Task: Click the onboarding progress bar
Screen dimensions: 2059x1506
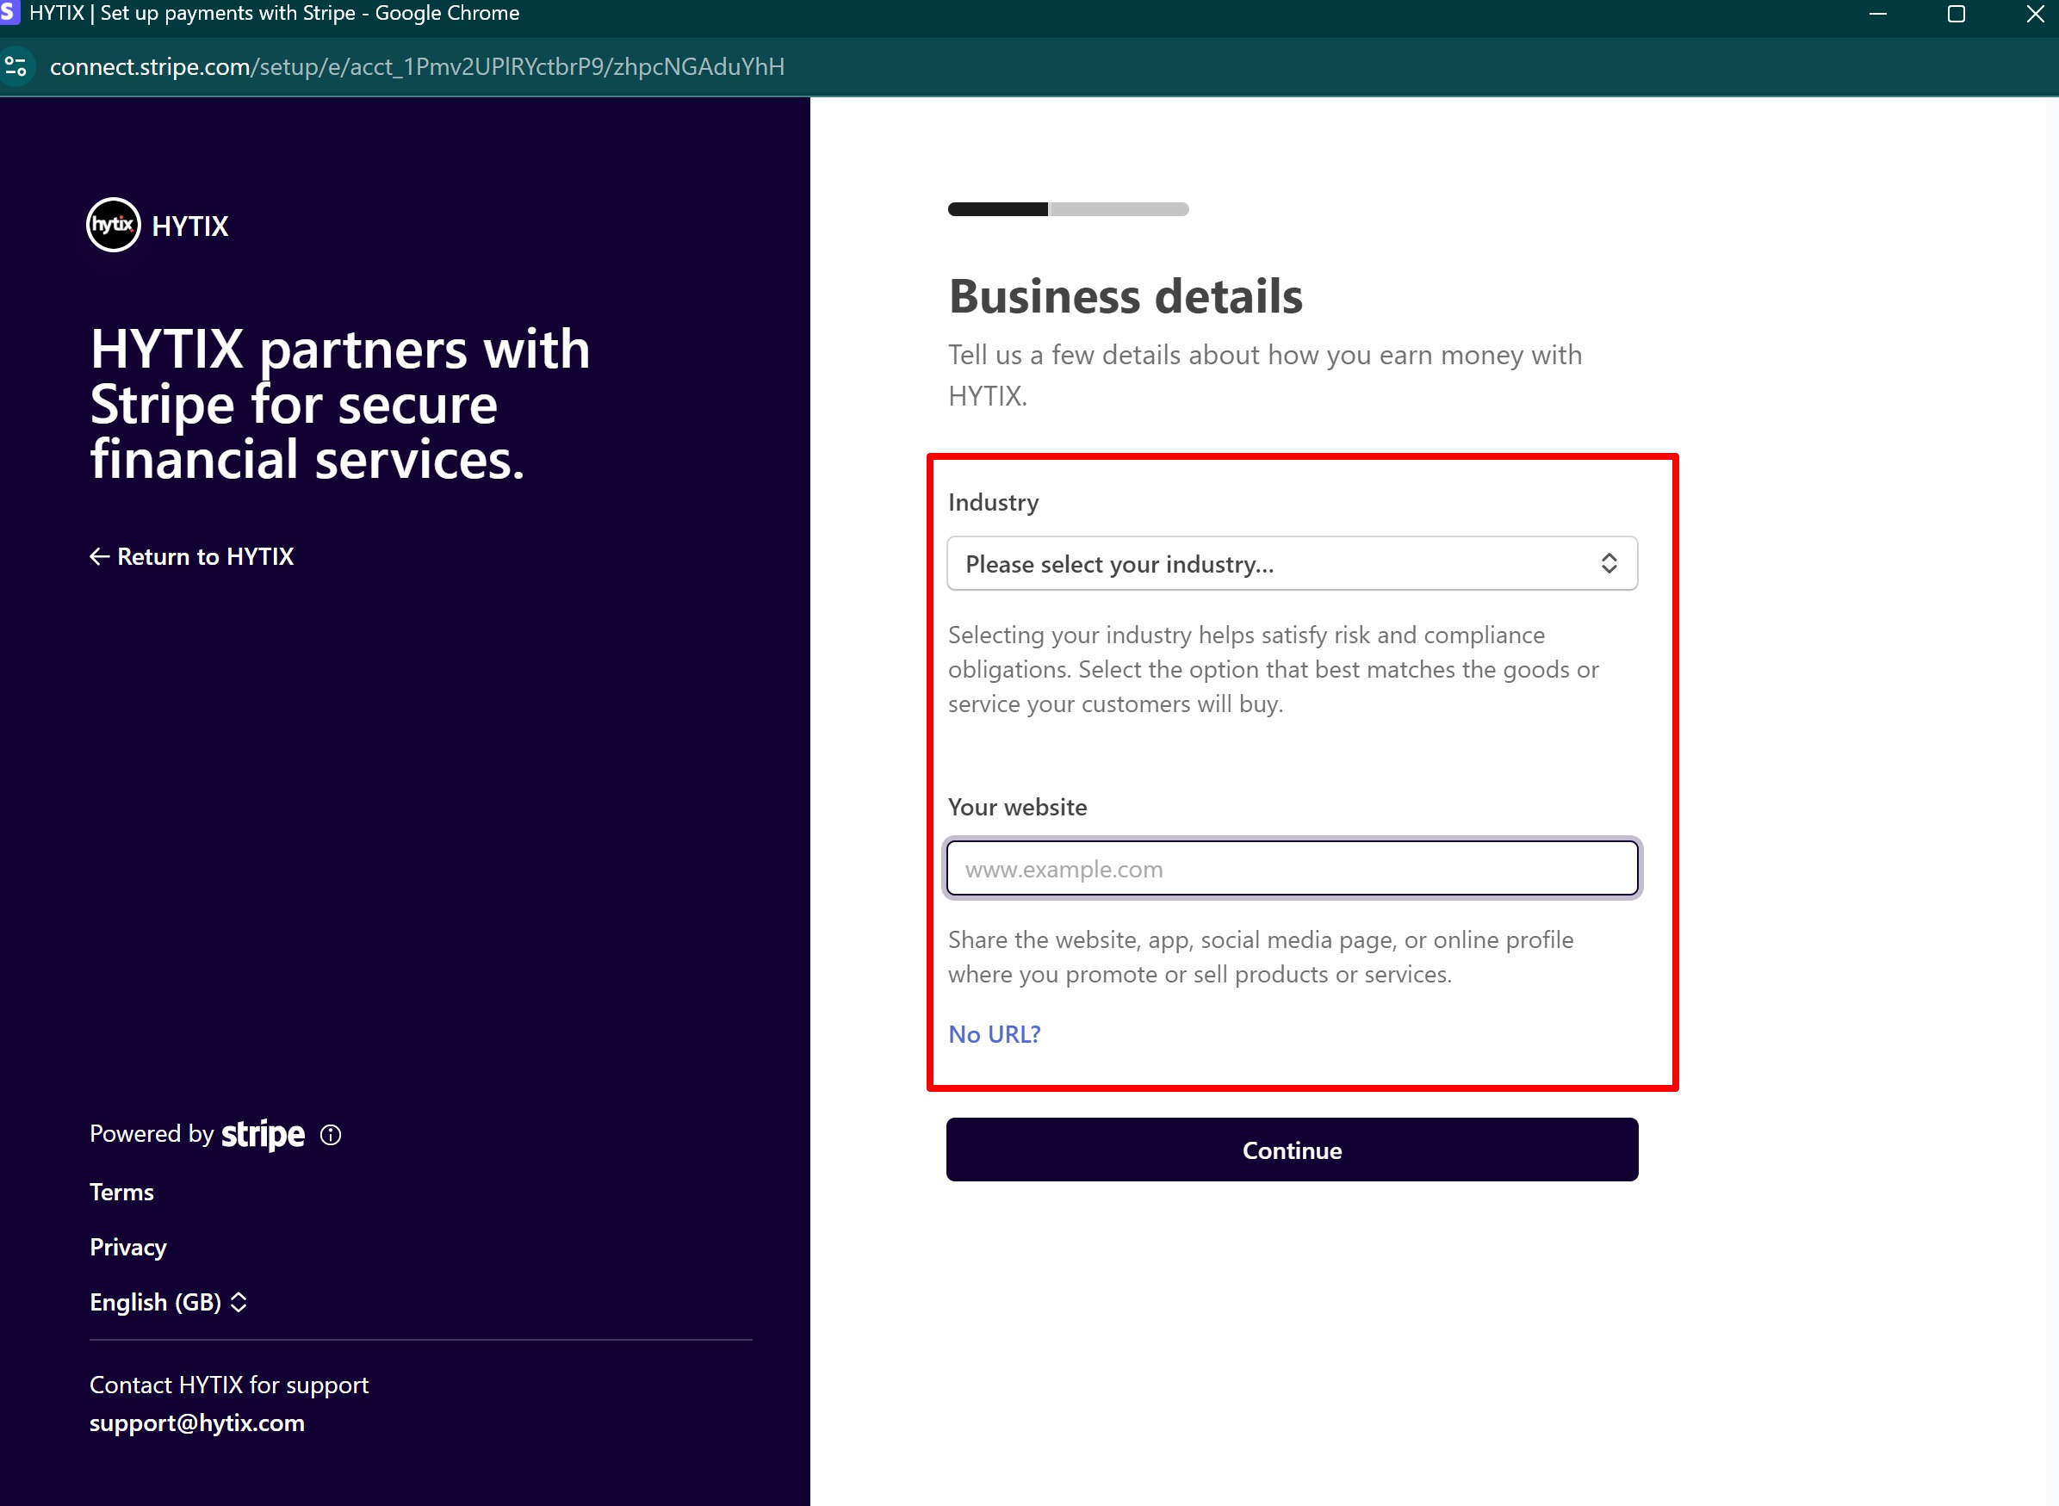Action: point(1067,208)
